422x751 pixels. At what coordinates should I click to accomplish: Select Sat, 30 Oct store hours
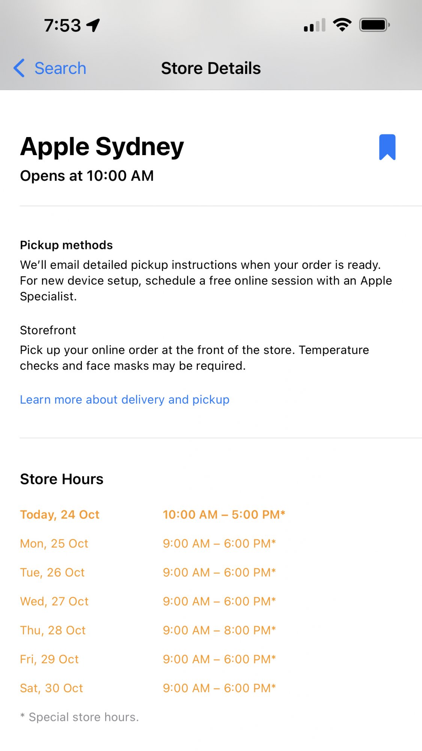coord(148,688)
